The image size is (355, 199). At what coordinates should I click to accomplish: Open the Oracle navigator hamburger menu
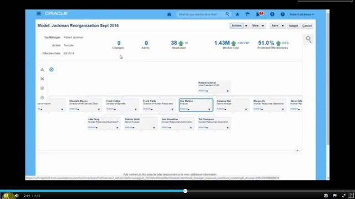pos(39,13)
